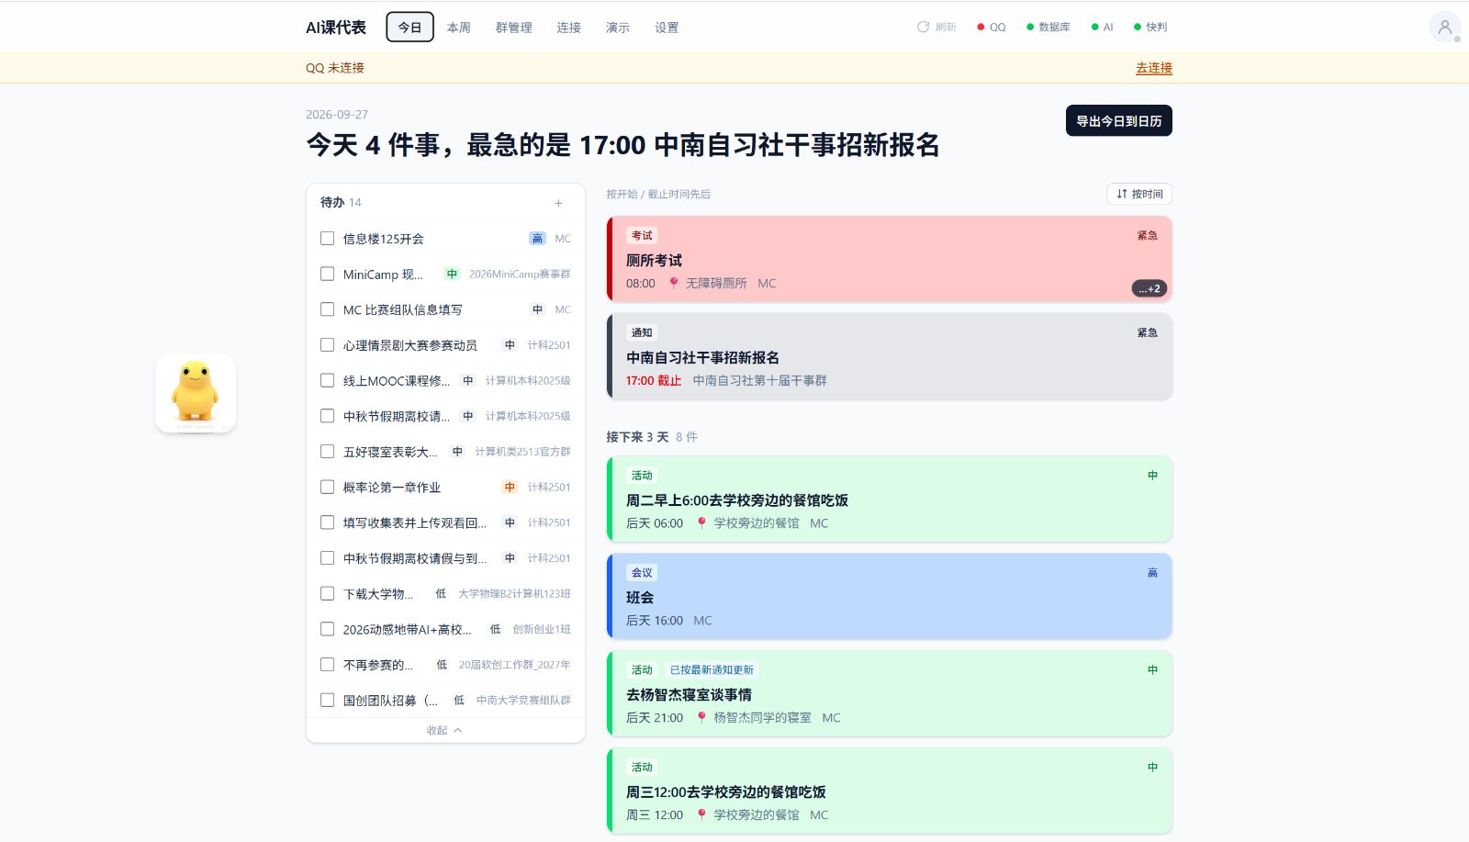1469x842 pixels.
Task: Click the 快判 status indicator
Action: [x=1150, y=28]
